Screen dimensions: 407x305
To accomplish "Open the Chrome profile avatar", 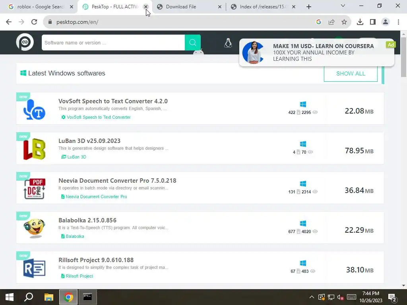I will point(386,22).
